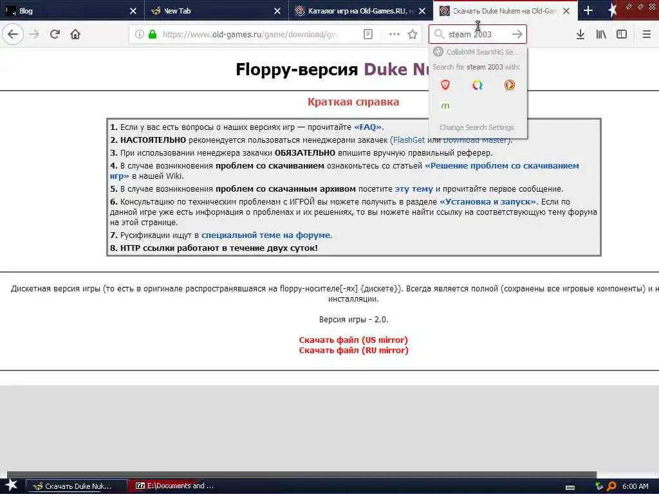Open «Решение проблем со скачиванием» link
659x494 pixels.
tap(502, 165)
